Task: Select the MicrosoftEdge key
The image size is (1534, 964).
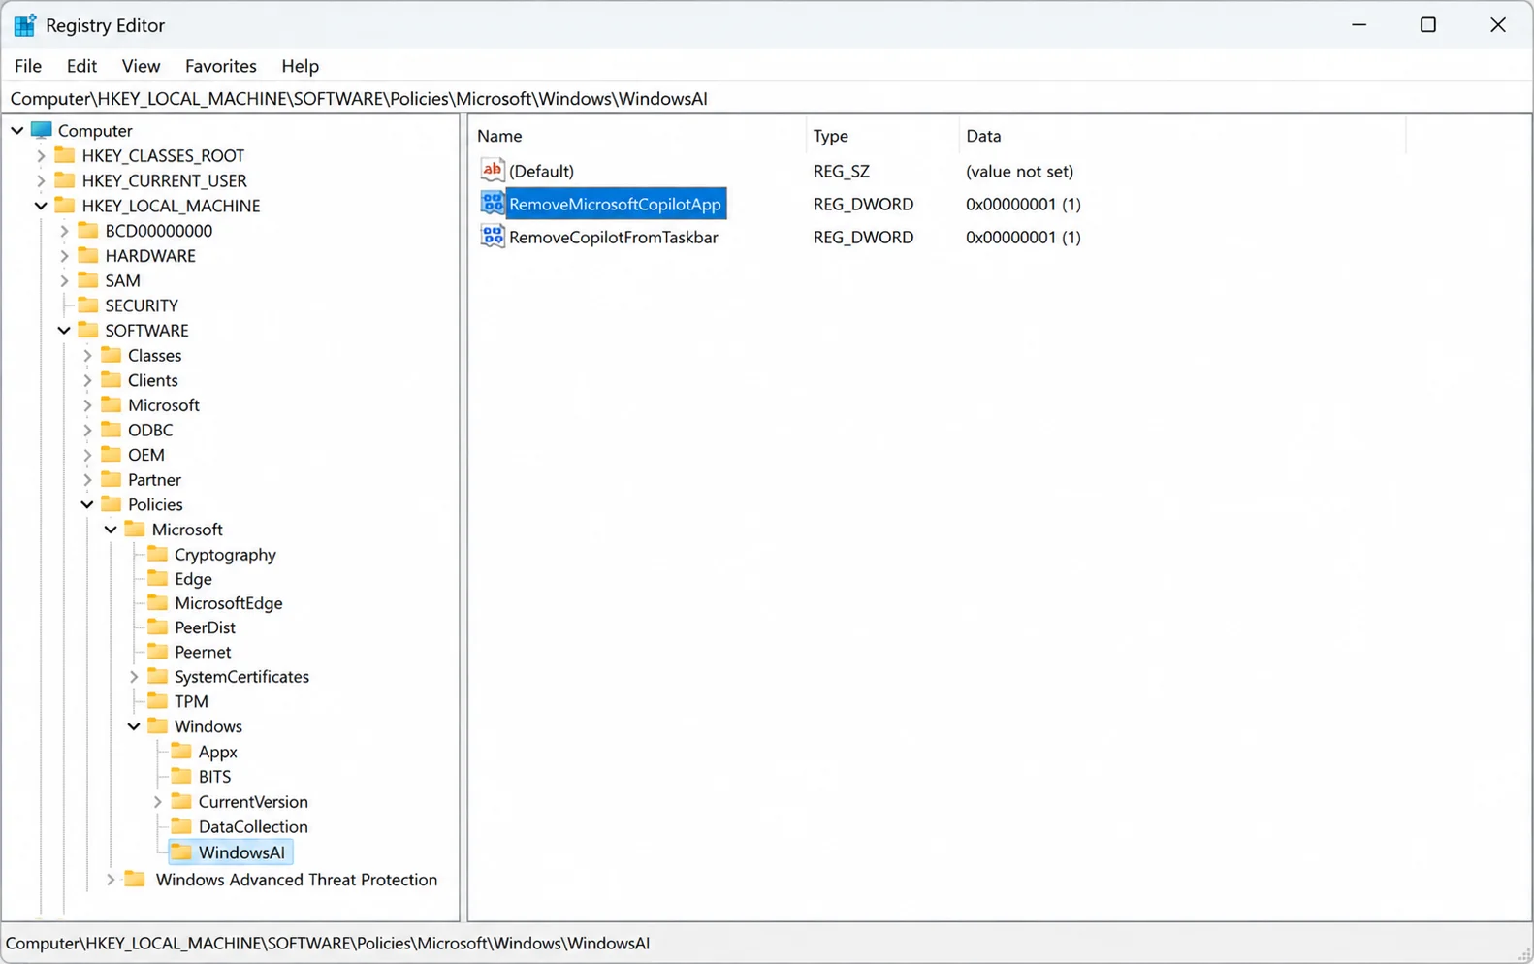Action: [228, 603]
